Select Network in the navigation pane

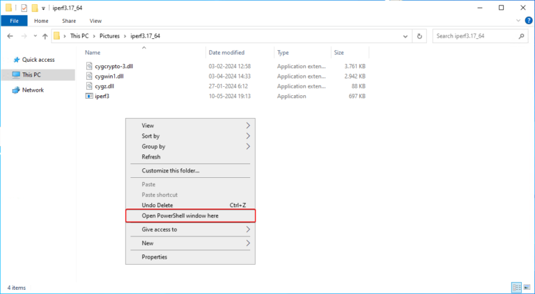(x=33, y=90)
